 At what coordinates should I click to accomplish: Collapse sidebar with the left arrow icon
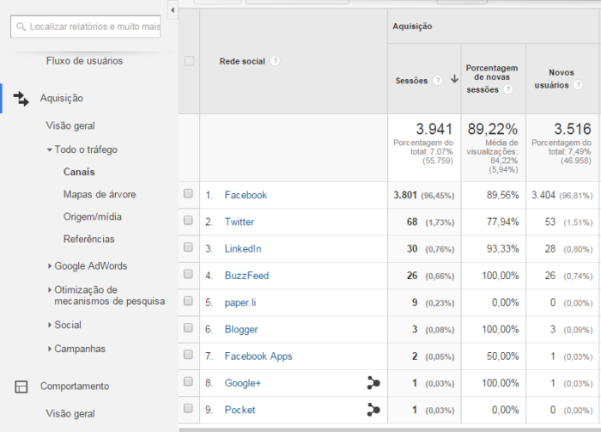tap(173, 10)
